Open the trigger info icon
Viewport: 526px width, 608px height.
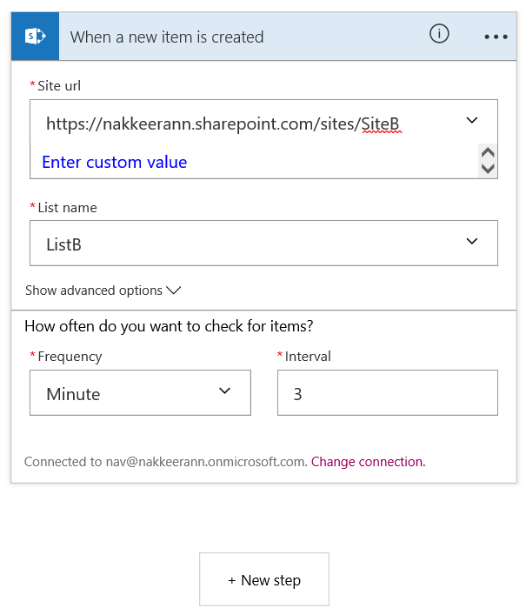[439, 34]
